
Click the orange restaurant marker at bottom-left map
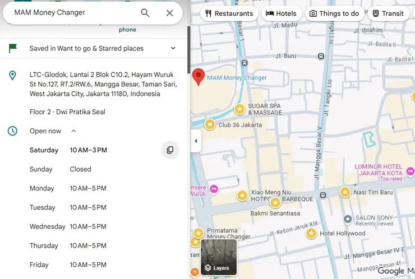pyautogui.click(x=195, y=272)
